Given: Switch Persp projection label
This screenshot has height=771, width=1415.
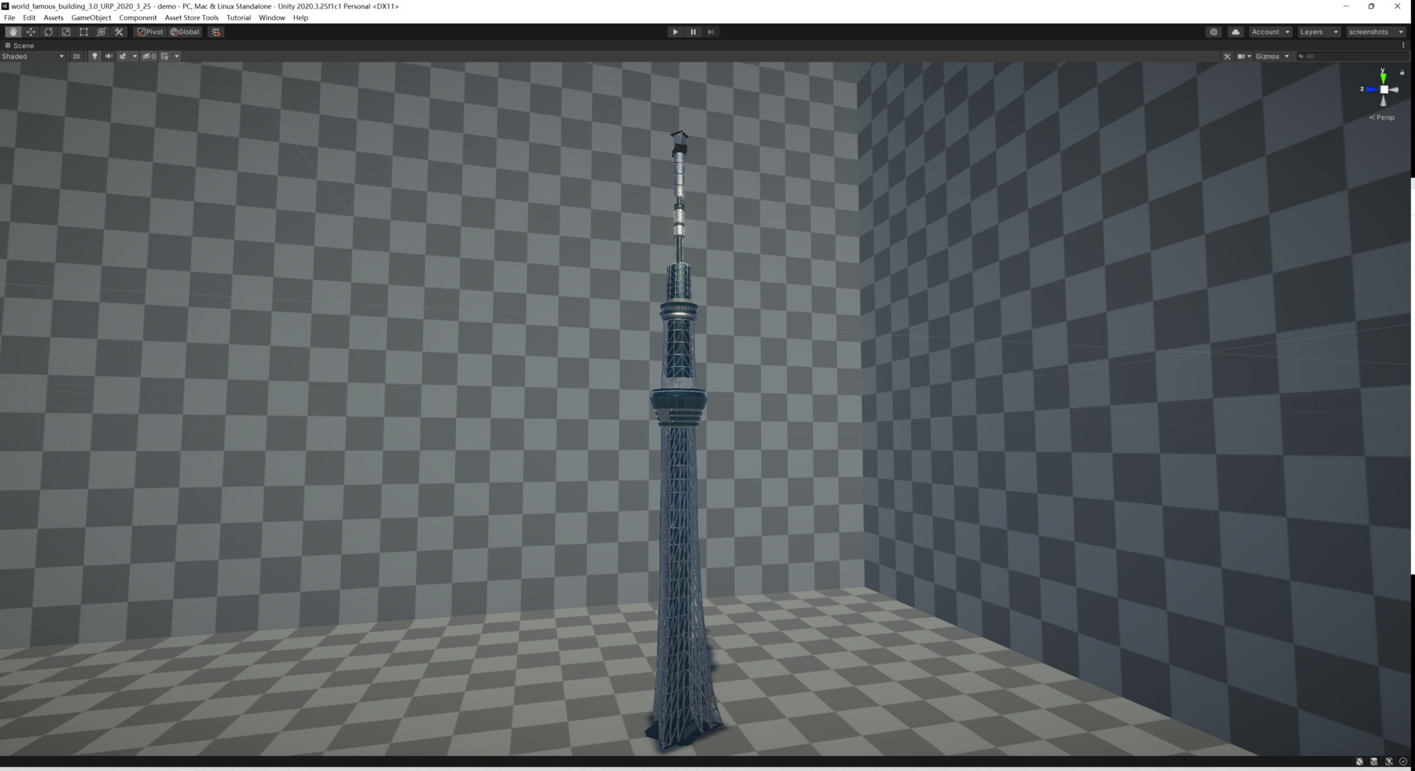Looking at the screenshot, I should pos(1382,118).
